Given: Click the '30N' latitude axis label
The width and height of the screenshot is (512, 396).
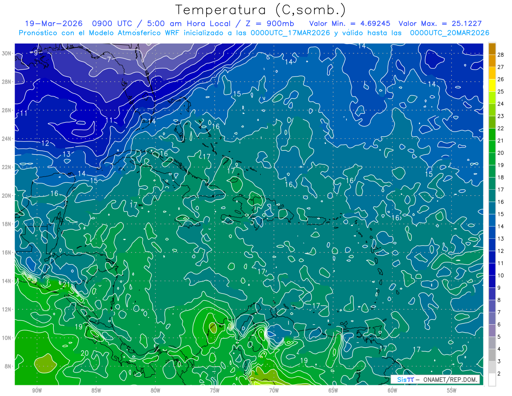Looking at the screenshot, I should click(7, 53).
